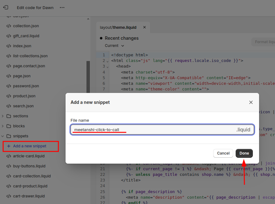Click the file list scrollbar thumb
This screenshot has height=204, width=275.
tap(88, 77)
